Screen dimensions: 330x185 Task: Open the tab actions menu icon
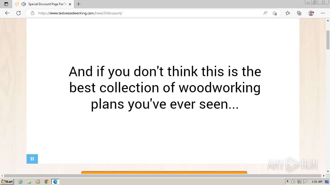(6, 4)
